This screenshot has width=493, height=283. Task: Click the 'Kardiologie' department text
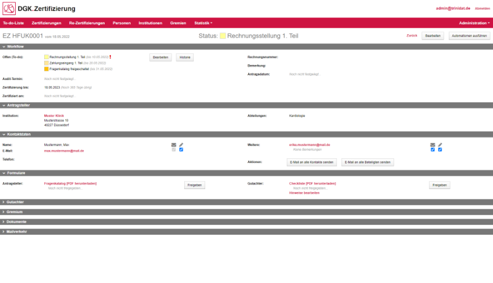[297, 116]
